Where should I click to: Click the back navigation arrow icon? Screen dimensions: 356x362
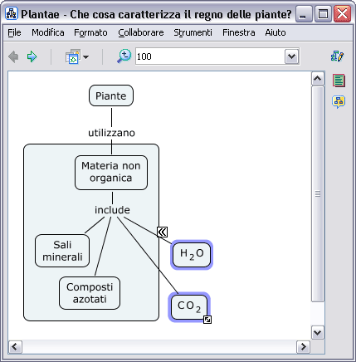coord(13,56)
